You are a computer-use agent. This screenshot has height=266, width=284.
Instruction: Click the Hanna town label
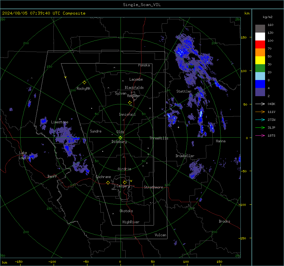coord(221,141)
